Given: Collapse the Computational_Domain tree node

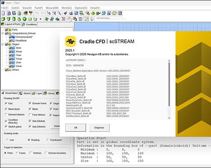Looking at the screenshot, I should click(x=3, y=34).
